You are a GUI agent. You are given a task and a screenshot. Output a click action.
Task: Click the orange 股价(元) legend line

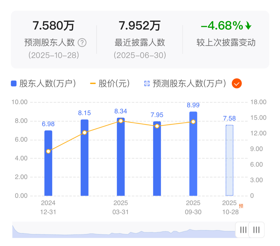pos(93,83)
